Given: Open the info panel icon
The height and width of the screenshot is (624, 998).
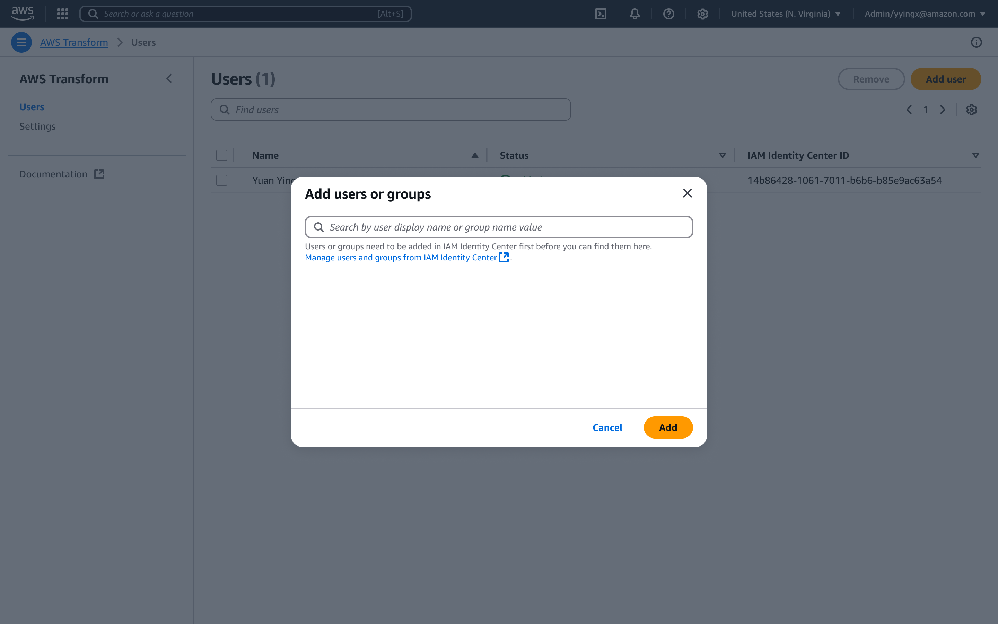Looking at the screenshot, I should point(976,42).
